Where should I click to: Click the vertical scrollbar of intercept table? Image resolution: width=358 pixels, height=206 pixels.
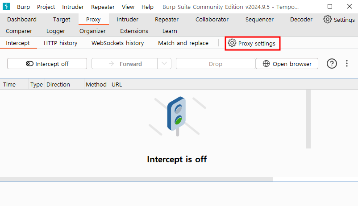click(308, 119)
